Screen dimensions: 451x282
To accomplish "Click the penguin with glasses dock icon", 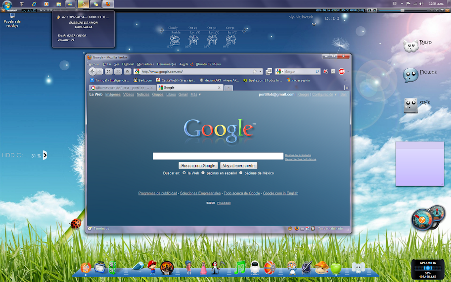I will [293, 268].
